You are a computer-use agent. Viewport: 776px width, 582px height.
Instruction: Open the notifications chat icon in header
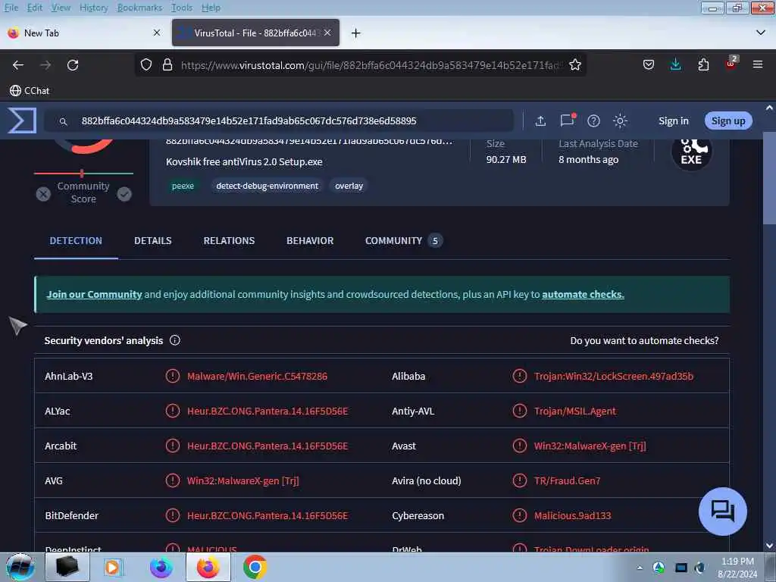coord(567,120)
